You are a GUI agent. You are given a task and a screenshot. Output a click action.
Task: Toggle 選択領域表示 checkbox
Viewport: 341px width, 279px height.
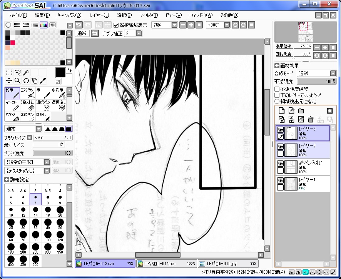pyautogui.click(x=116, y=25)
